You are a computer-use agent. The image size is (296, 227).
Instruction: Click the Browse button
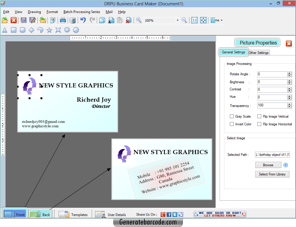268,165
